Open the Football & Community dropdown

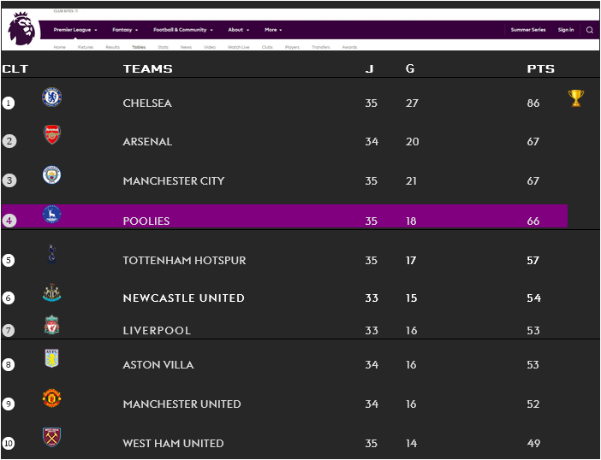click(183, 30)
